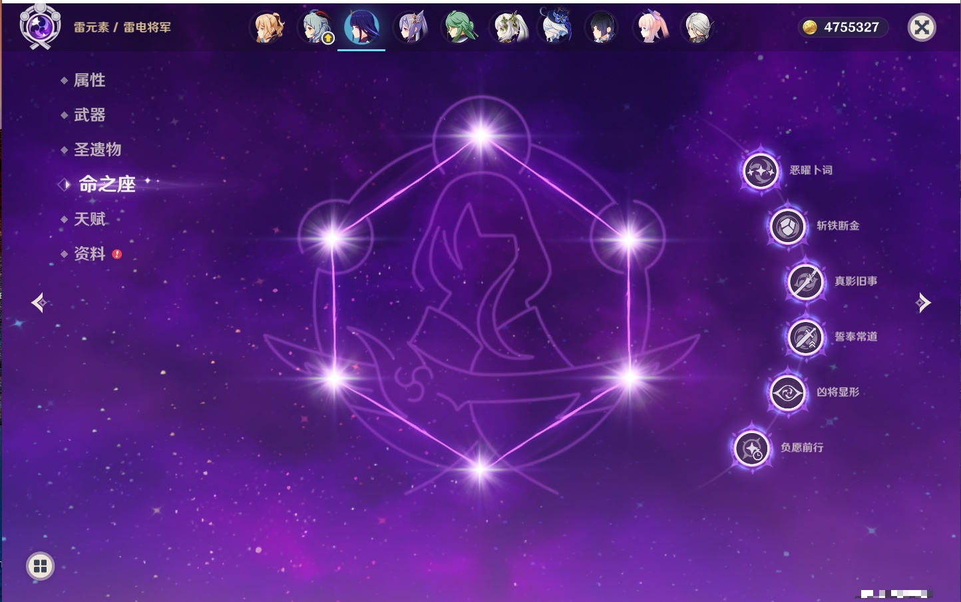
Task: Click the red alert badge beside 资料
Action: pos(117,254)
